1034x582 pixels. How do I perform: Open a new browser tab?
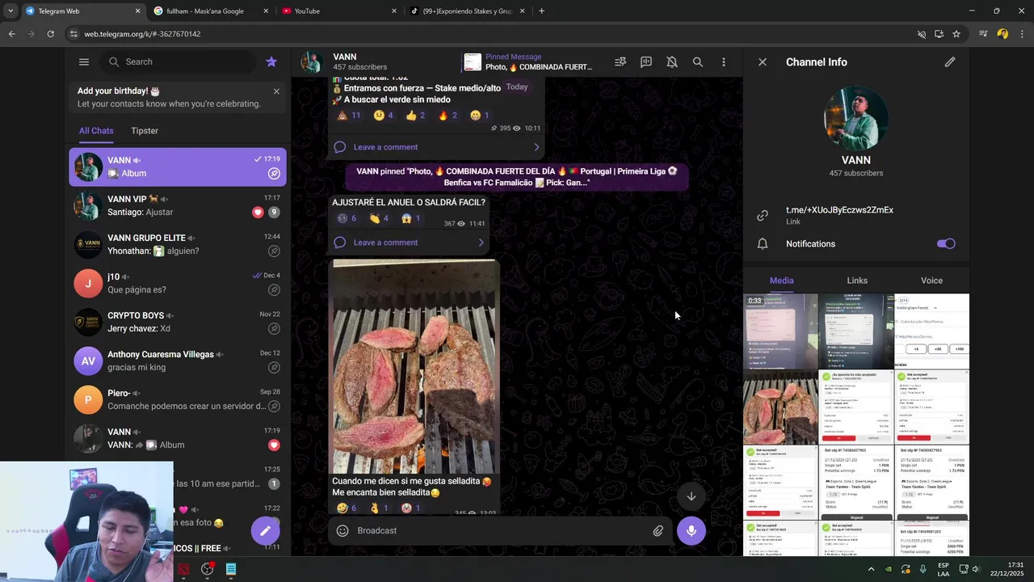point(541,11)
